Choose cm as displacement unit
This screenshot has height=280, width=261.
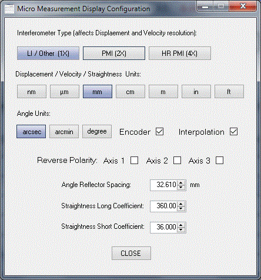pyautogui.click(x=130, y=92)
